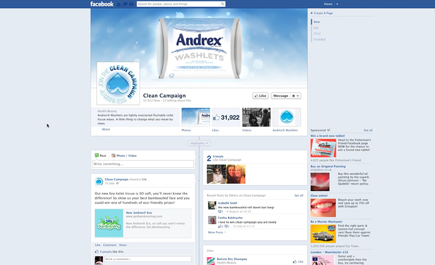Open the bamboozling link preview image

click(x=109, y=223)
